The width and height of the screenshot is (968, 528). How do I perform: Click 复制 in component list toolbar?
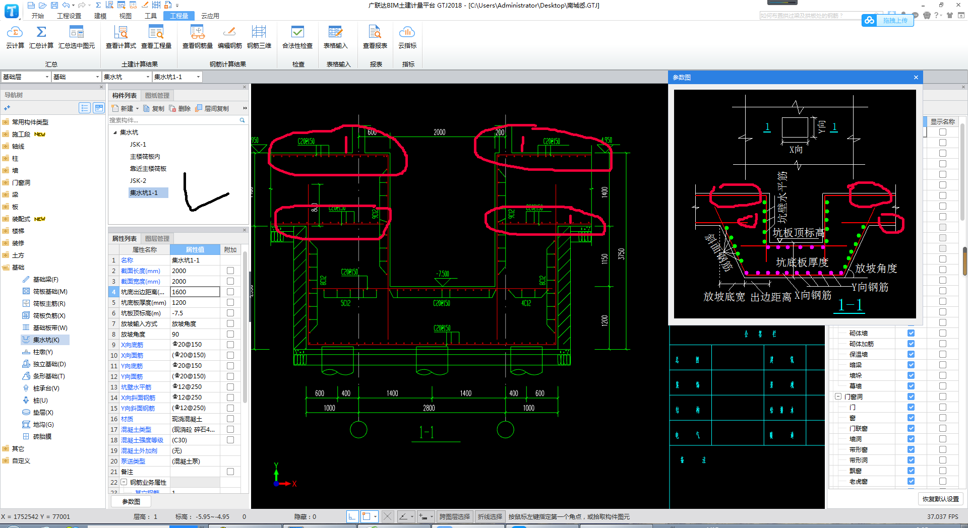(x=154, y=108)
